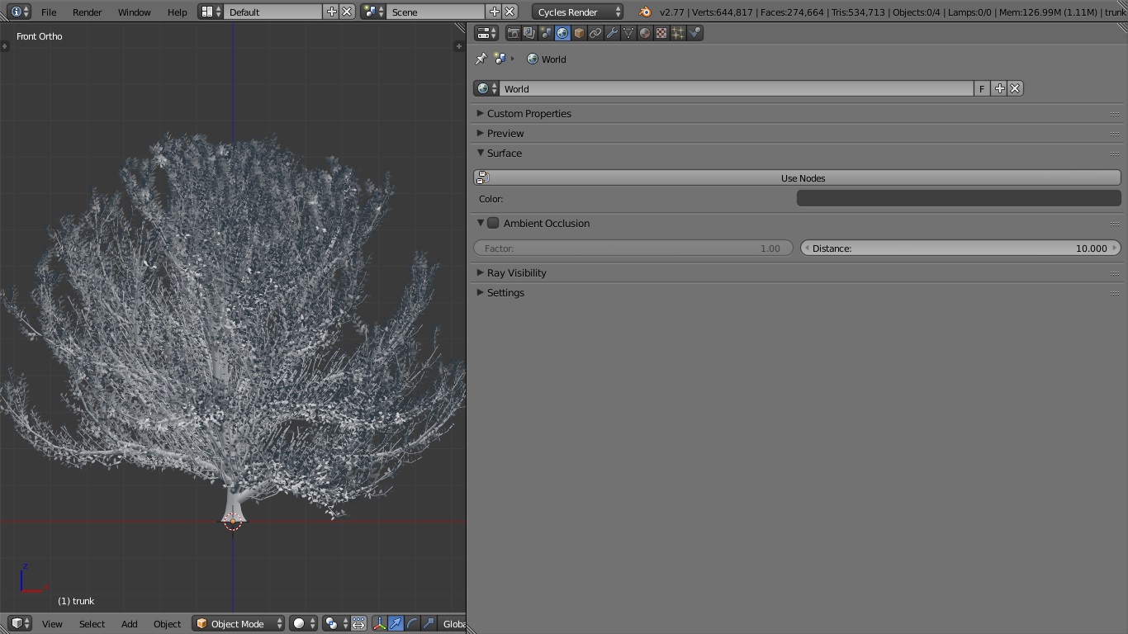Select the rotate manipulator arc icon

(x=413, y=623)
